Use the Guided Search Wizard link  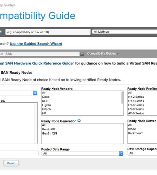click(x=36, y=44)
